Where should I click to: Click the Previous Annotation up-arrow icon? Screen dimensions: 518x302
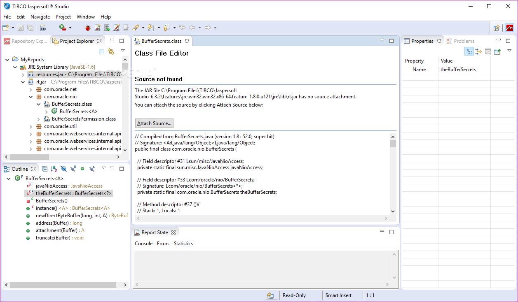166,28
